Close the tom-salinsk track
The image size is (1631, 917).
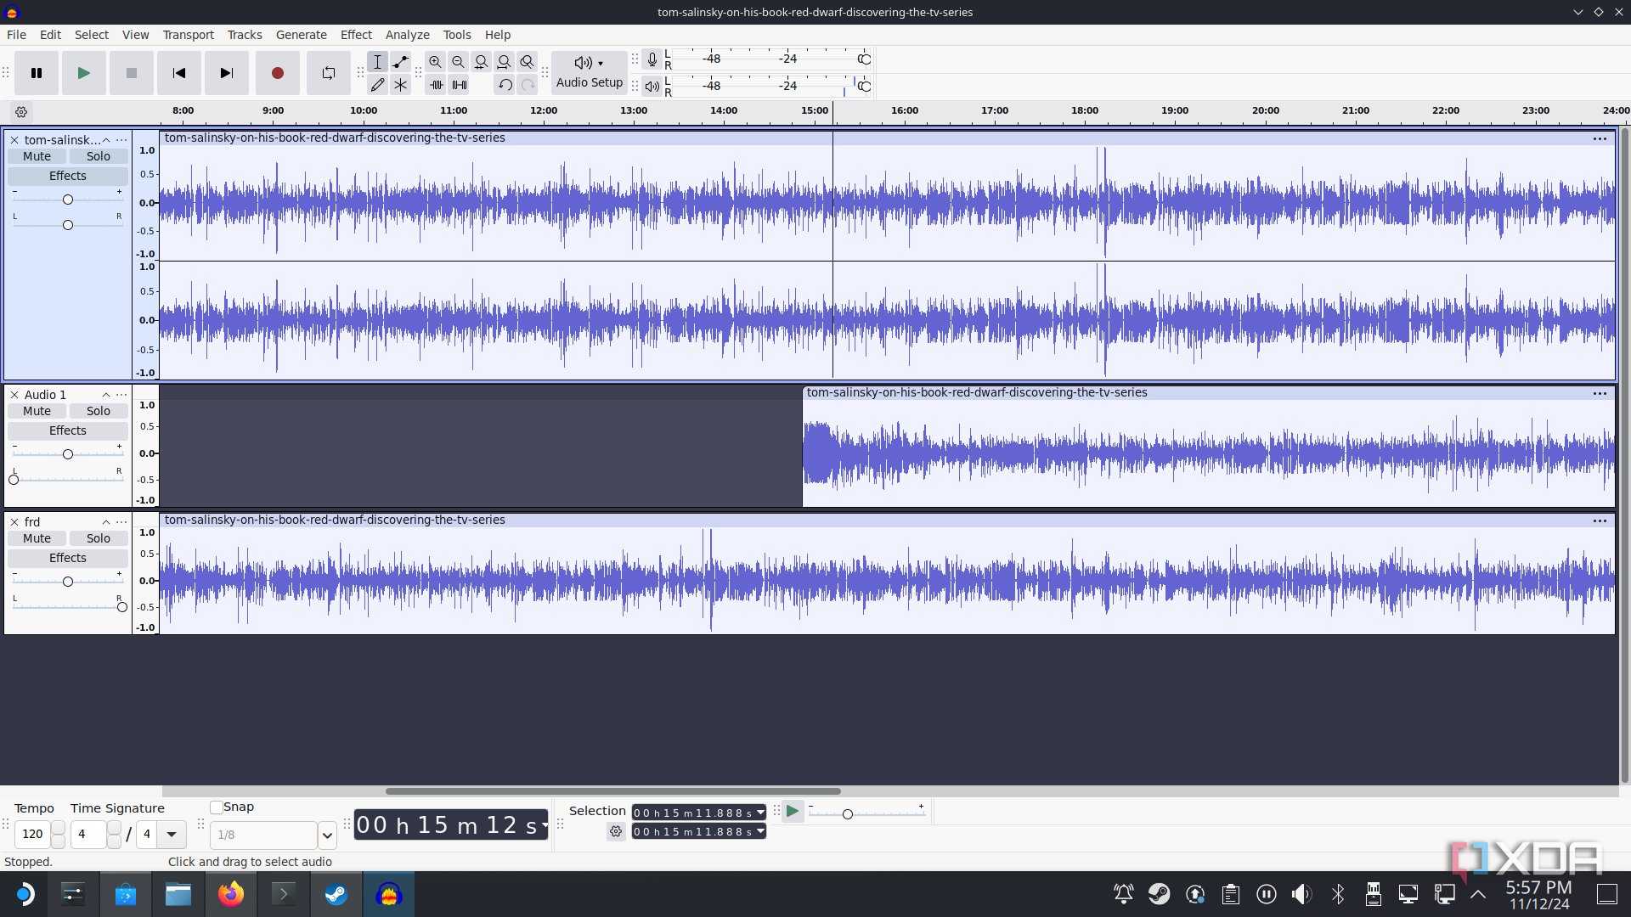tap(14, 140)
